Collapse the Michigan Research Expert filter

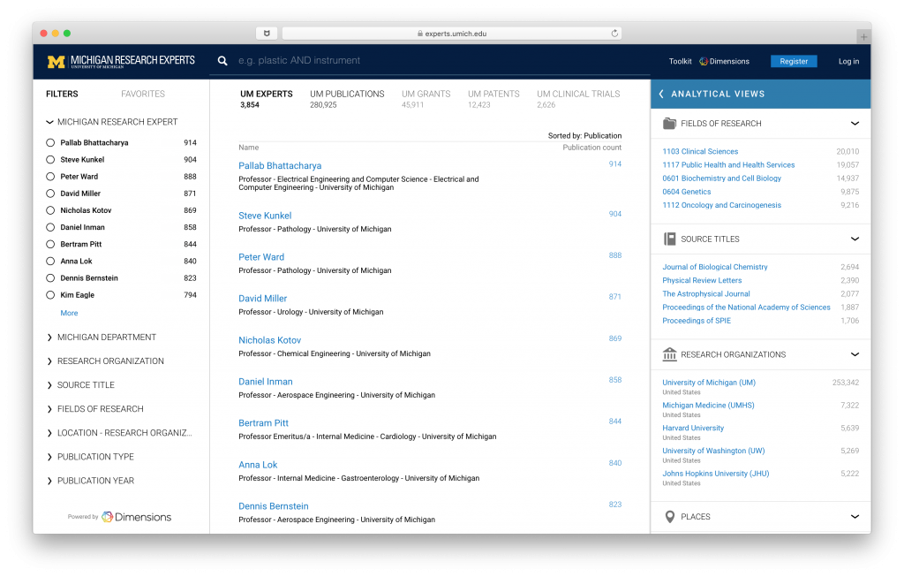[49, 122]
